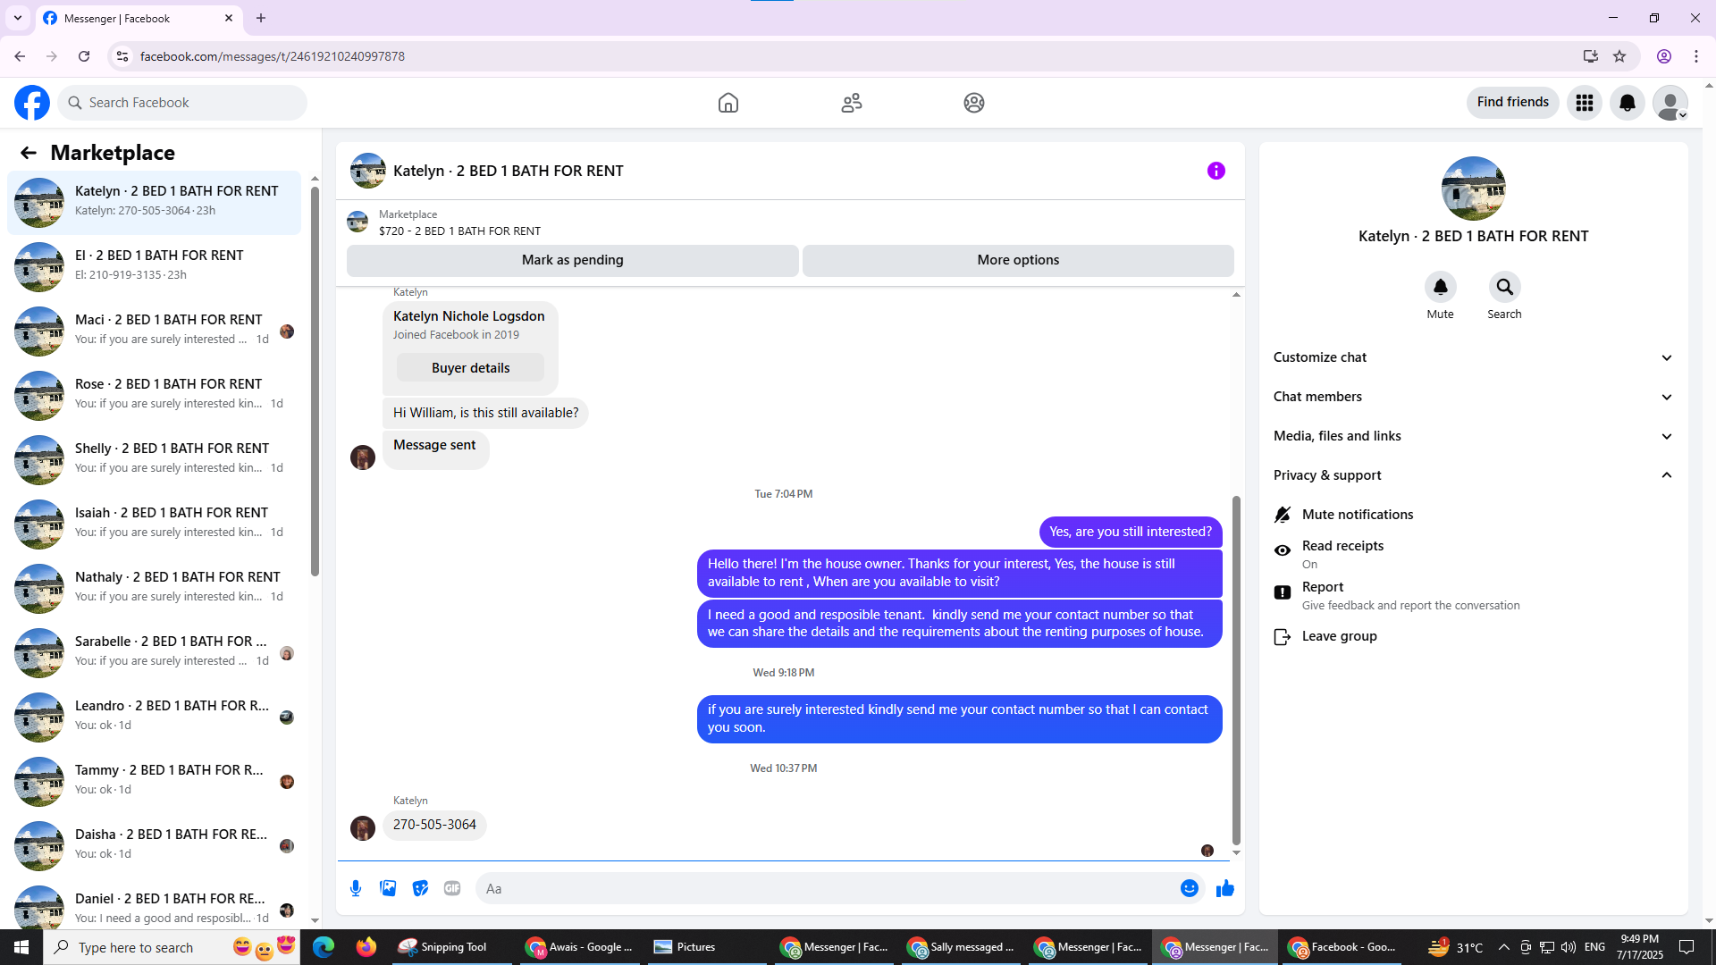Open the Leandro conversation
Image resolution: width=1716 pixels, height=965 pixels.
[154, 717]
